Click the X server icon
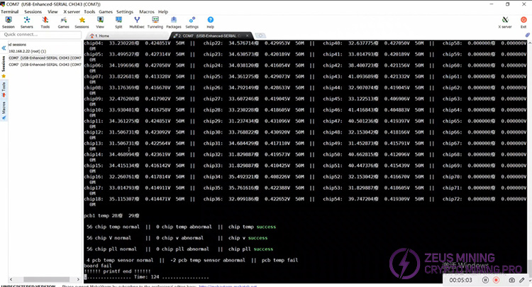Viewport: 532px width, 287px height. pos(504,21)
